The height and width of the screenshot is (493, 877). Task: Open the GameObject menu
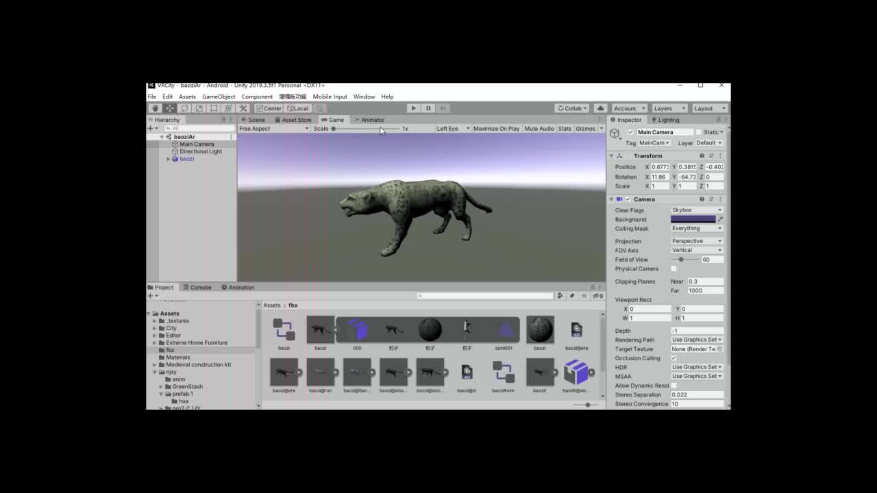point(219,97)
